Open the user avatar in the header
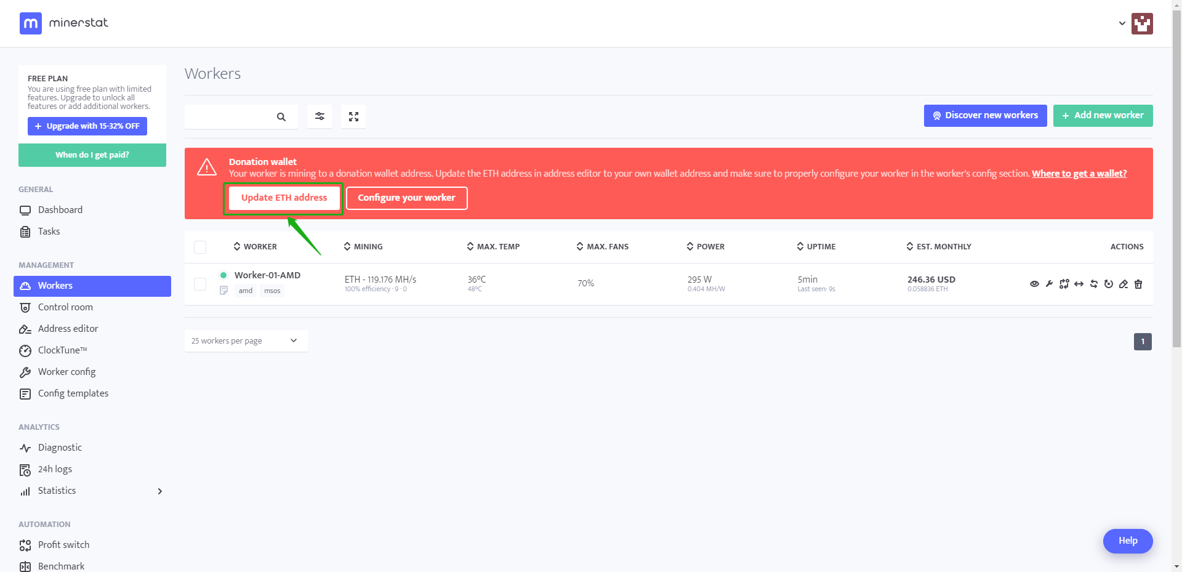1182x572 pixels. tap(1142, 23)
